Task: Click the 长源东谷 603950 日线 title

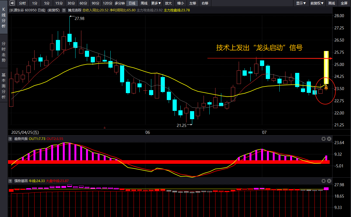Action: [27, 10]
